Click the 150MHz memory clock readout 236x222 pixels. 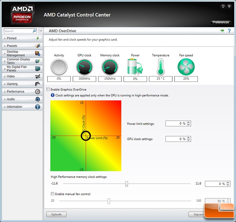point(110,79)
